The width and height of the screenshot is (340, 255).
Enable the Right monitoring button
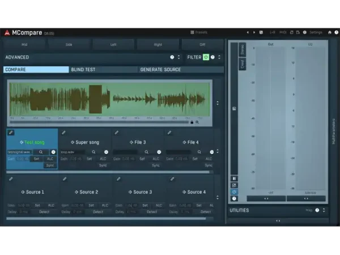pos(158,44)
